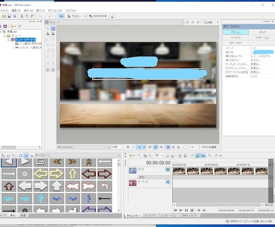Open the zoom 自動 dropdown
The height and width of the screenshot is (227, 275).
[x=218, y=22]
